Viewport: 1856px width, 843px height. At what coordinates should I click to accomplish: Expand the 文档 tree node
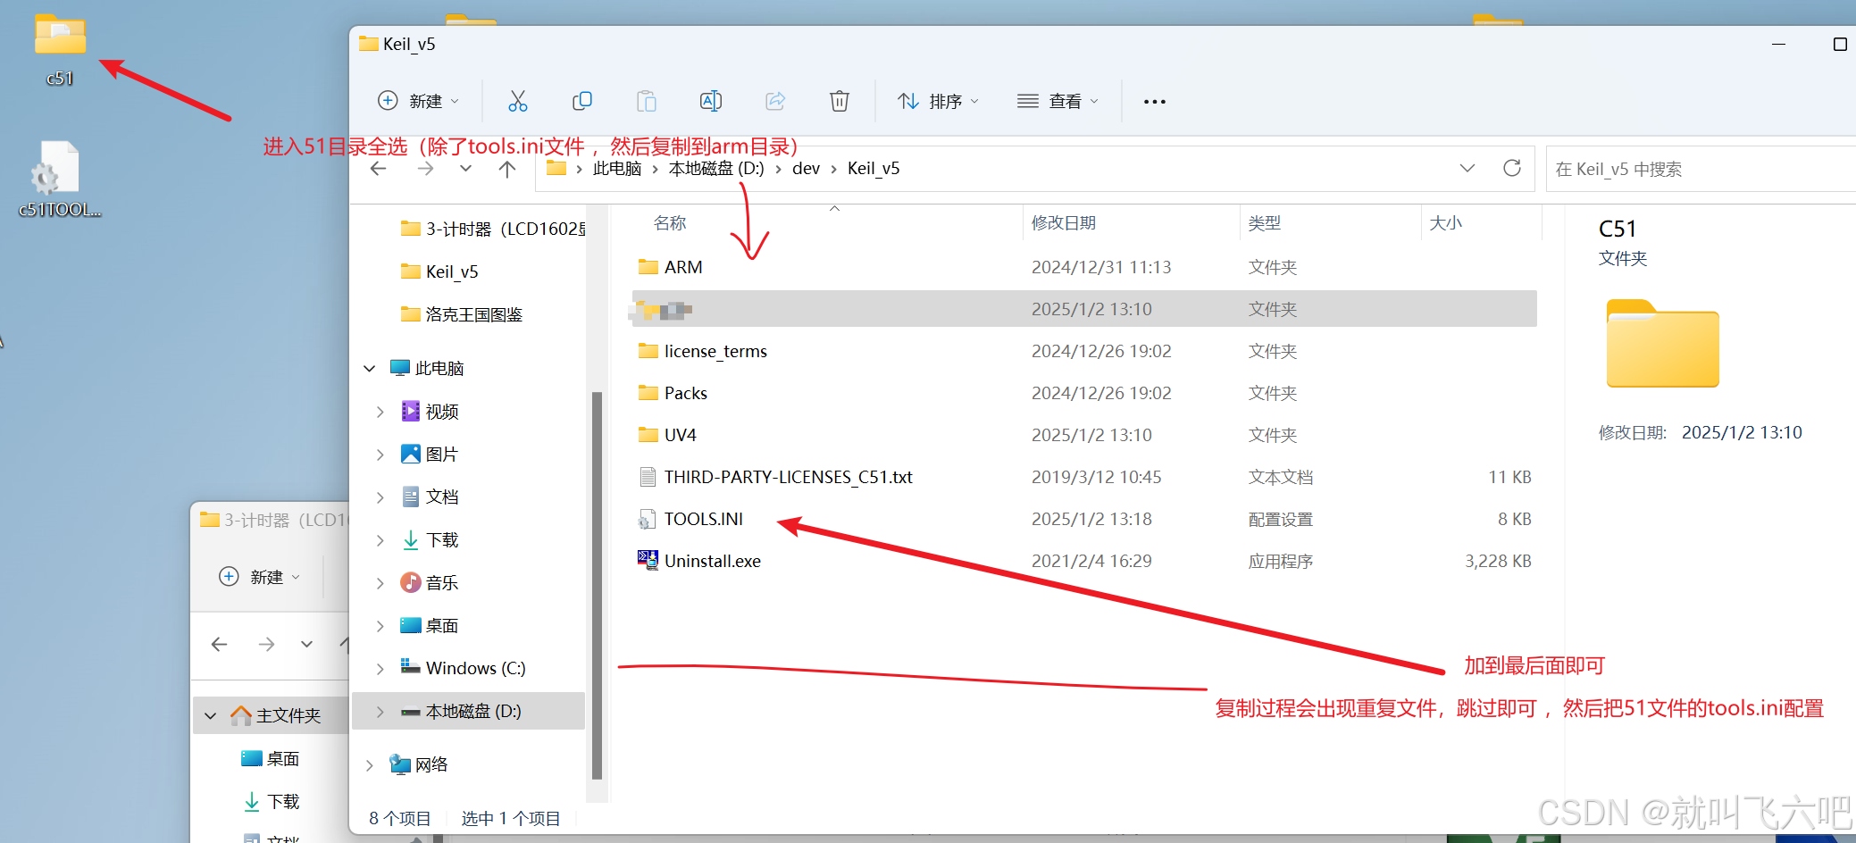(x=380, y=497)
